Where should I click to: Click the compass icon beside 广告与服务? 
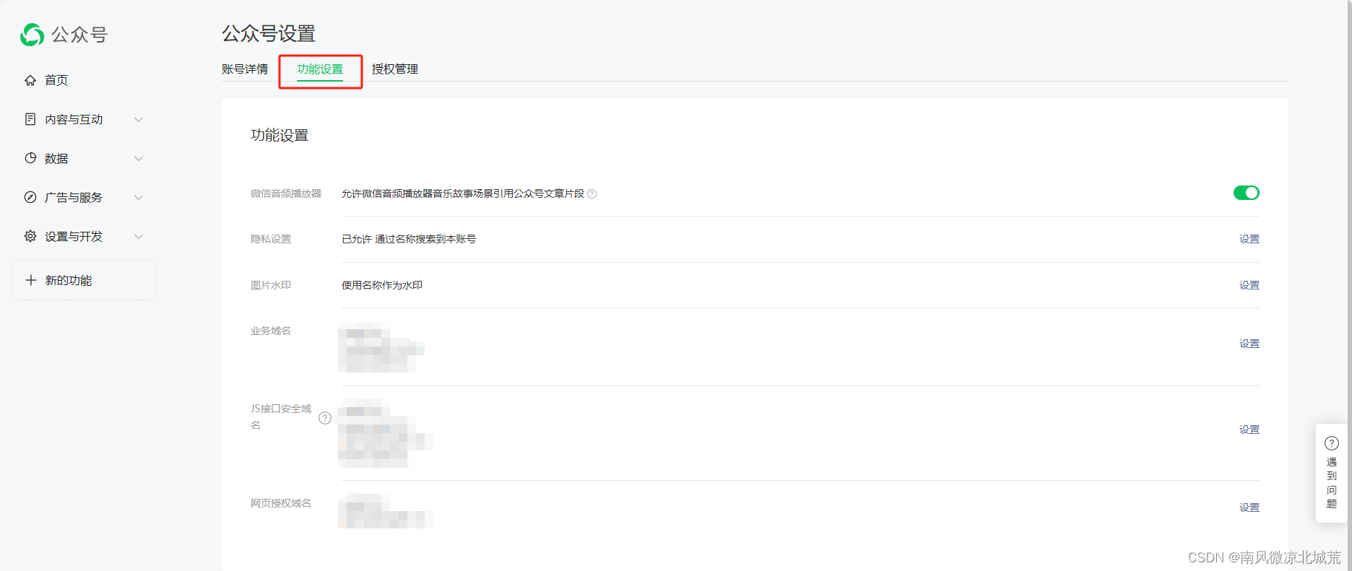pyautogui.click(x=30, y=197)
